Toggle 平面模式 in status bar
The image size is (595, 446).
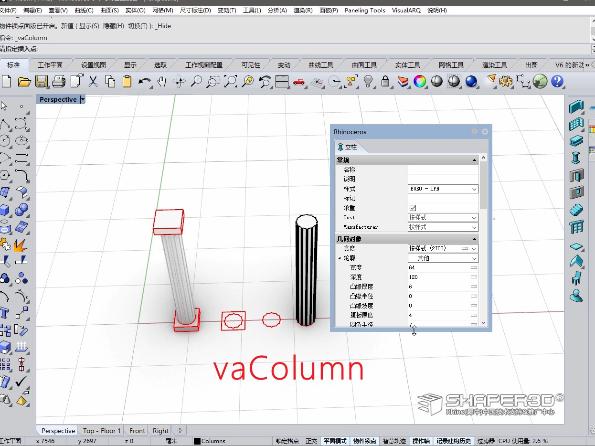click(335, 441)
